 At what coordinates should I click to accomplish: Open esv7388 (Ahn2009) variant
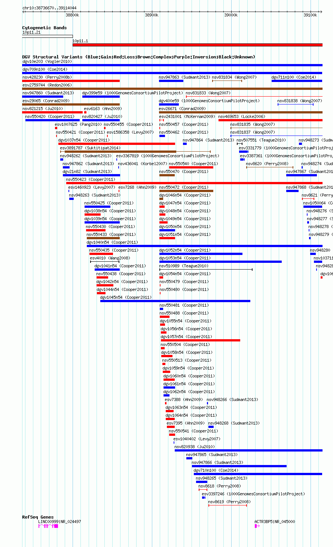(184, 399)
